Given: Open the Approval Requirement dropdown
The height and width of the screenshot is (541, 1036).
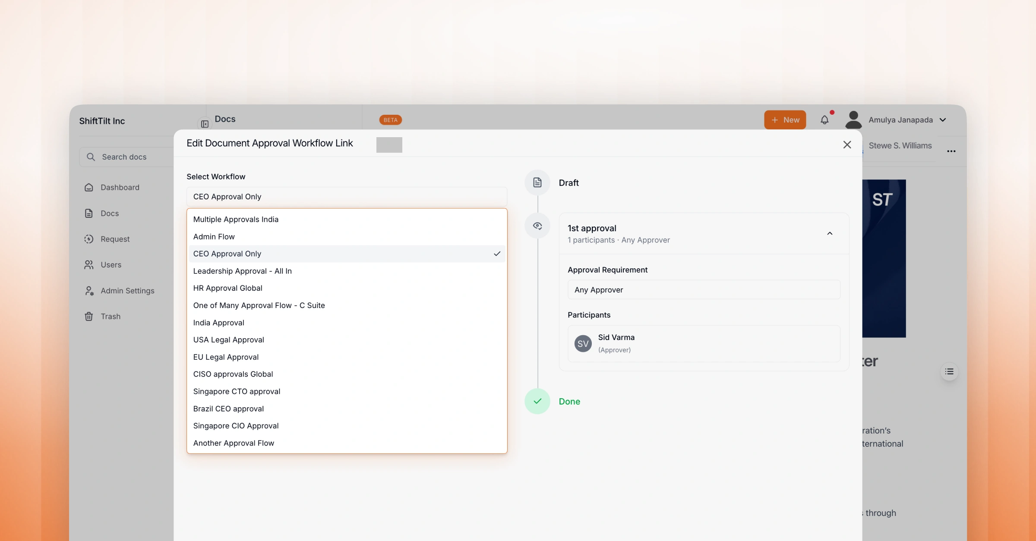Looking at the screenshot, I should [704, 289].
